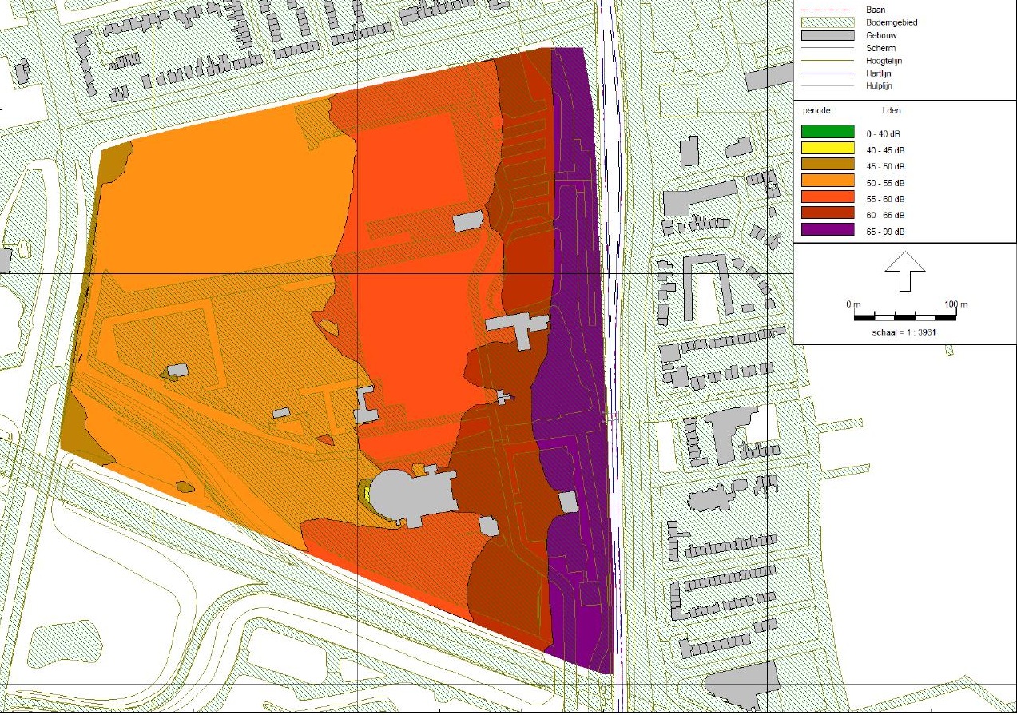This screenshot has width=1017, height=715.
Task: Click the hatched Bodemgebied legend symbol
Action: tap(826, 22)
